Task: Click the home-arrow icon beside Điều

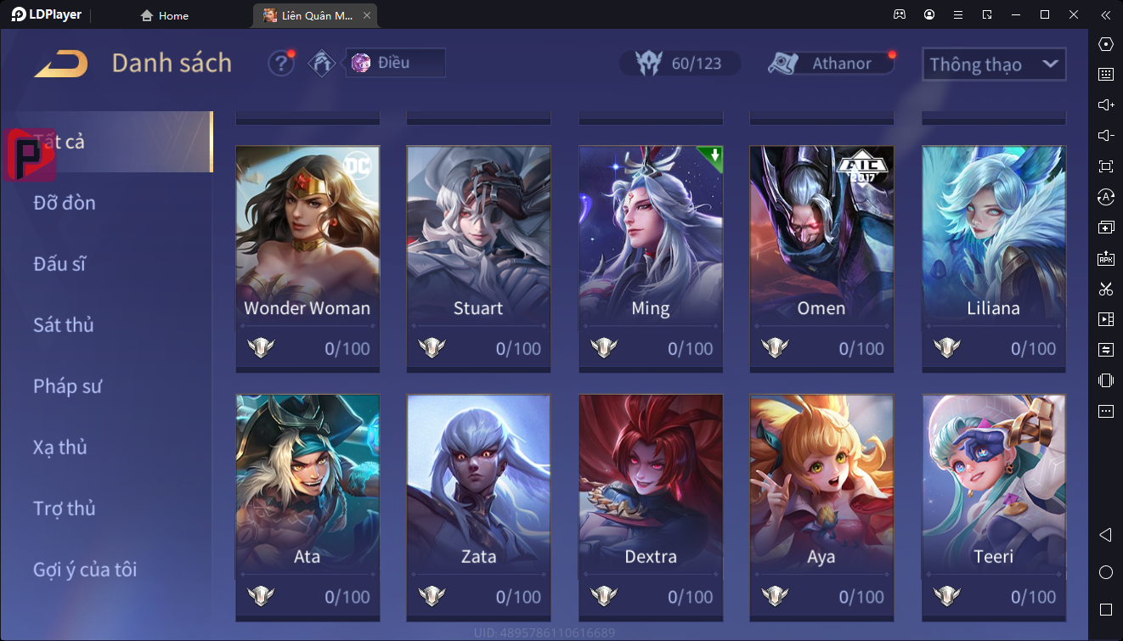Action: (x=322, y=63)
